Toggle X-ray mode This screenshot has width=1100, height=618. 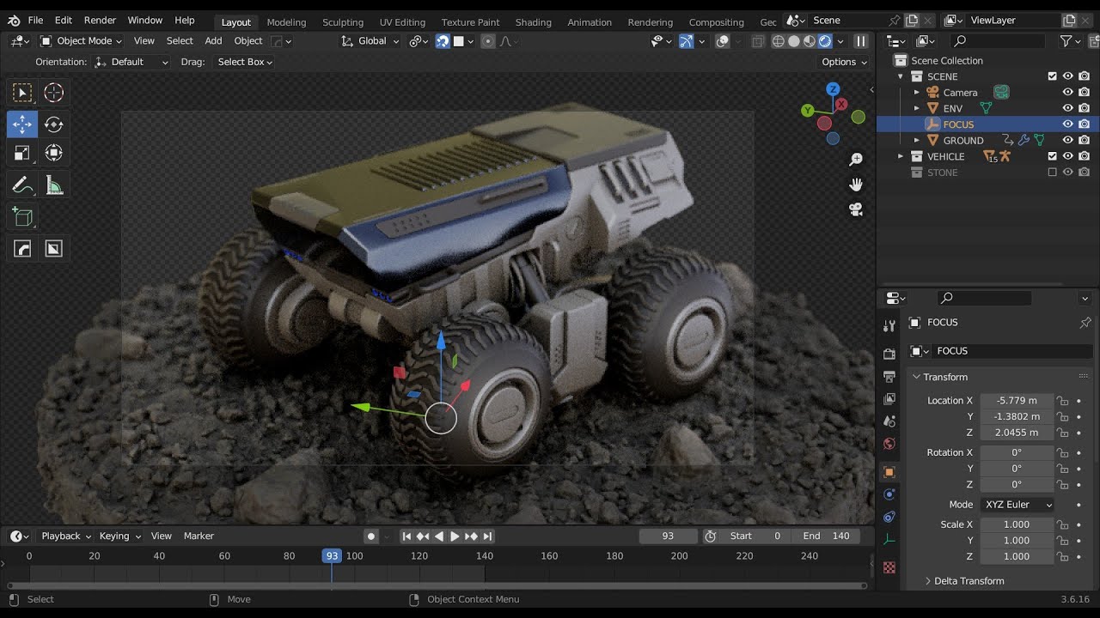(757, 41)
